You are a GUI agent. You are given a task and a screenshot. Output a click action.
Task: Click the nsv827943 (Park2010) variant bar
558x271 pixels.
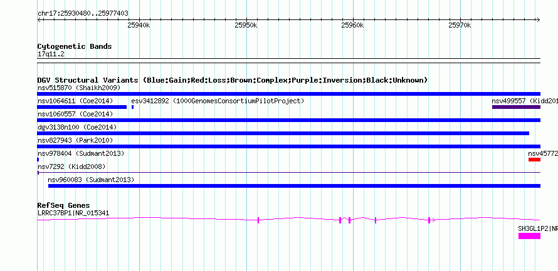pyautogui.click(x=288, y=146)
